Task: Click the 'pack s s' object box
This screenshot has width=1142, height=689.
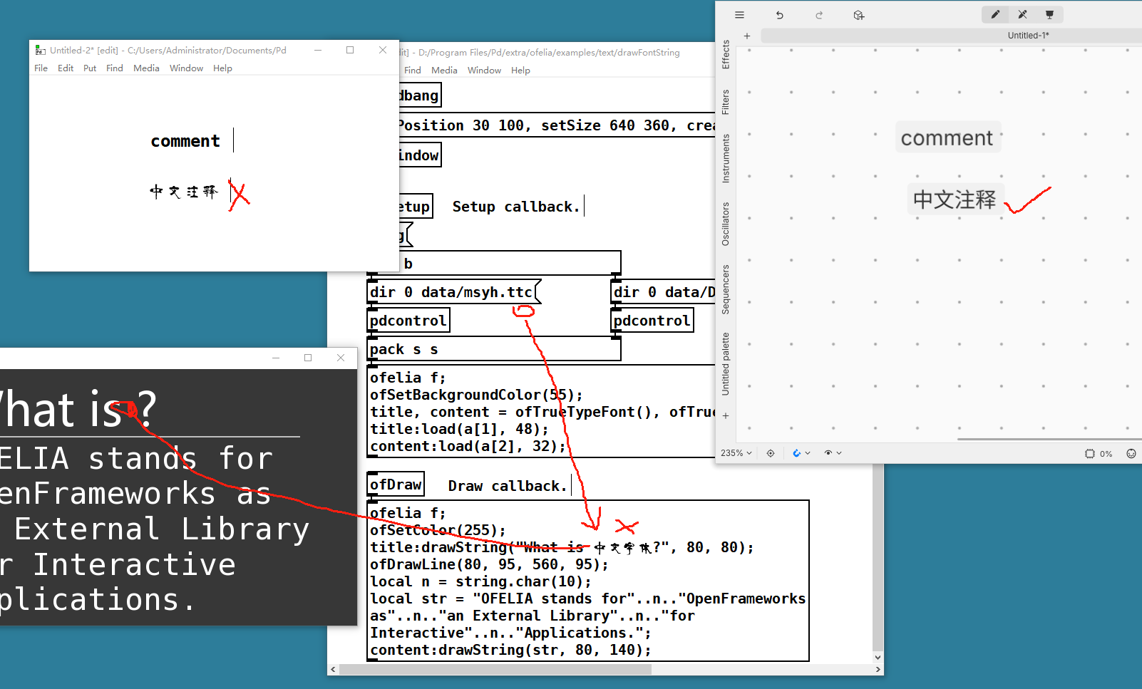Action: click(493, 349)
